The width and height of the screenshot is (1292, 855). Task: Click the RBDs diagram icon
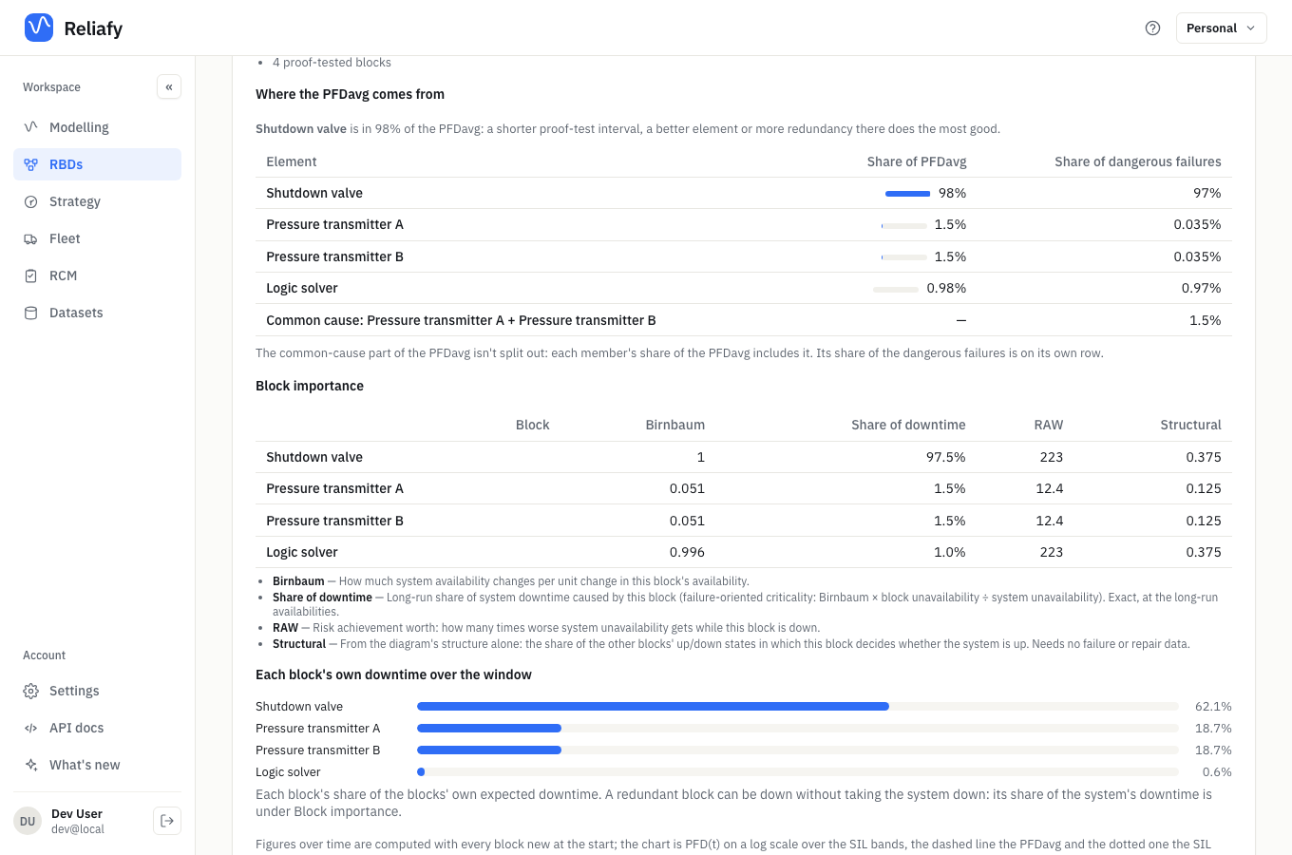pos(30,164)
